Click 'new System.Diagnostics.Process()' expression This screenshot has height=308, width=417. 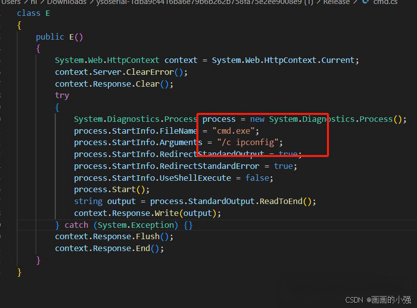tap(326, 119)
